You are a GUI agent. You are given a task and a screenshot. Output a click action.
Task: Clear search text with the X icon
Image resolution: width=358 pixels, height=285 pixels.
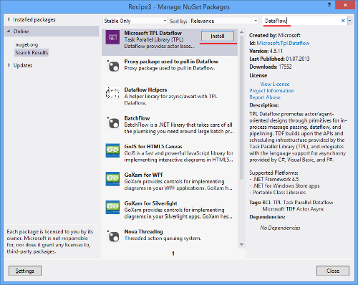343,21
